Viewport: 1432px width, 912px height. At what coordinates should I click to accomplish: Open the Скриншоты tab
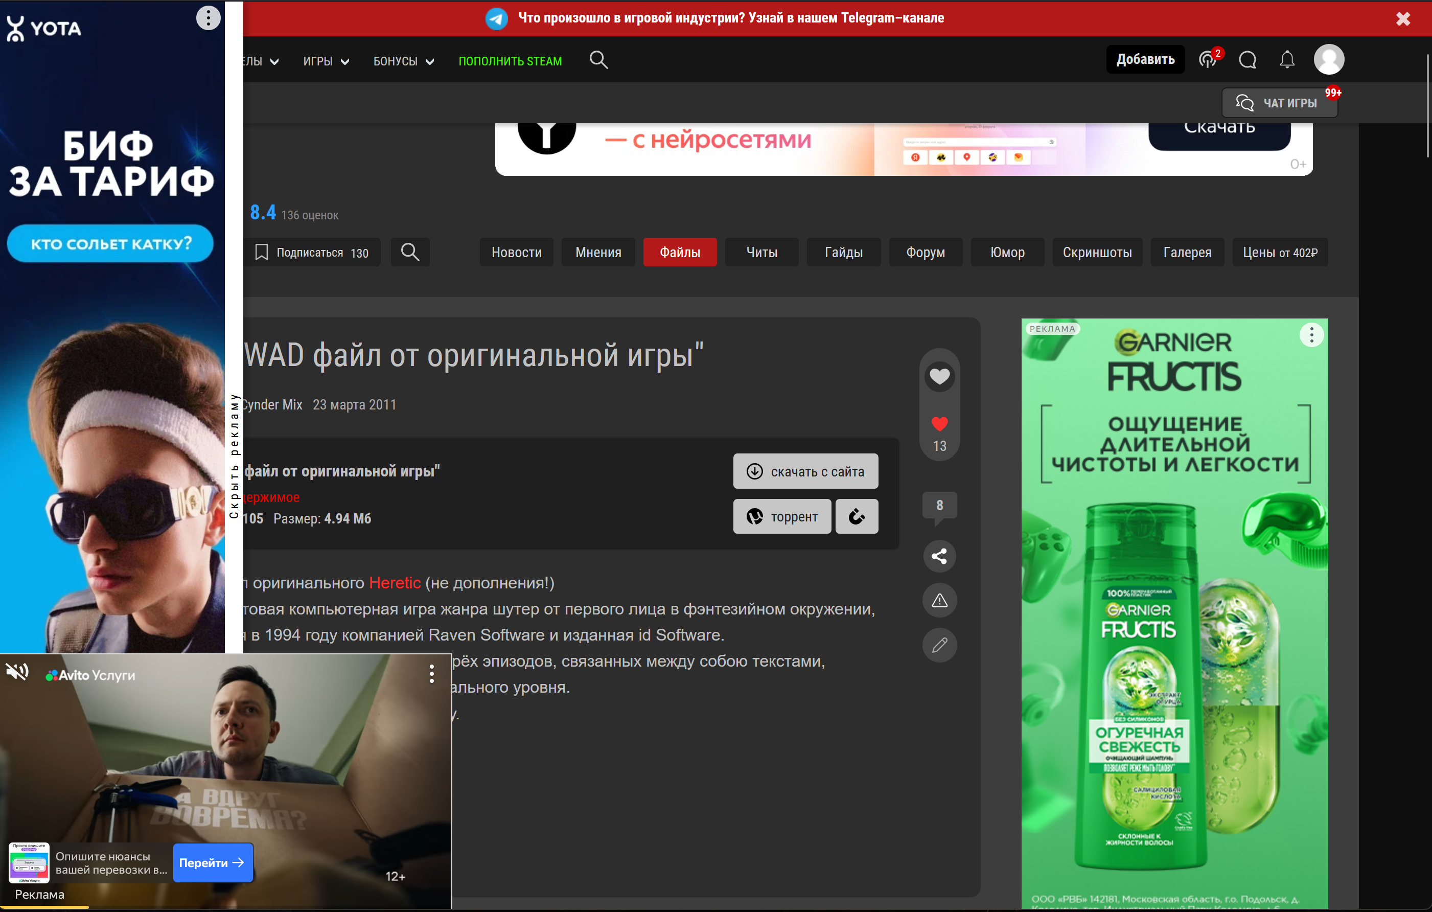pyautogui.click(x=1097, y=252)
